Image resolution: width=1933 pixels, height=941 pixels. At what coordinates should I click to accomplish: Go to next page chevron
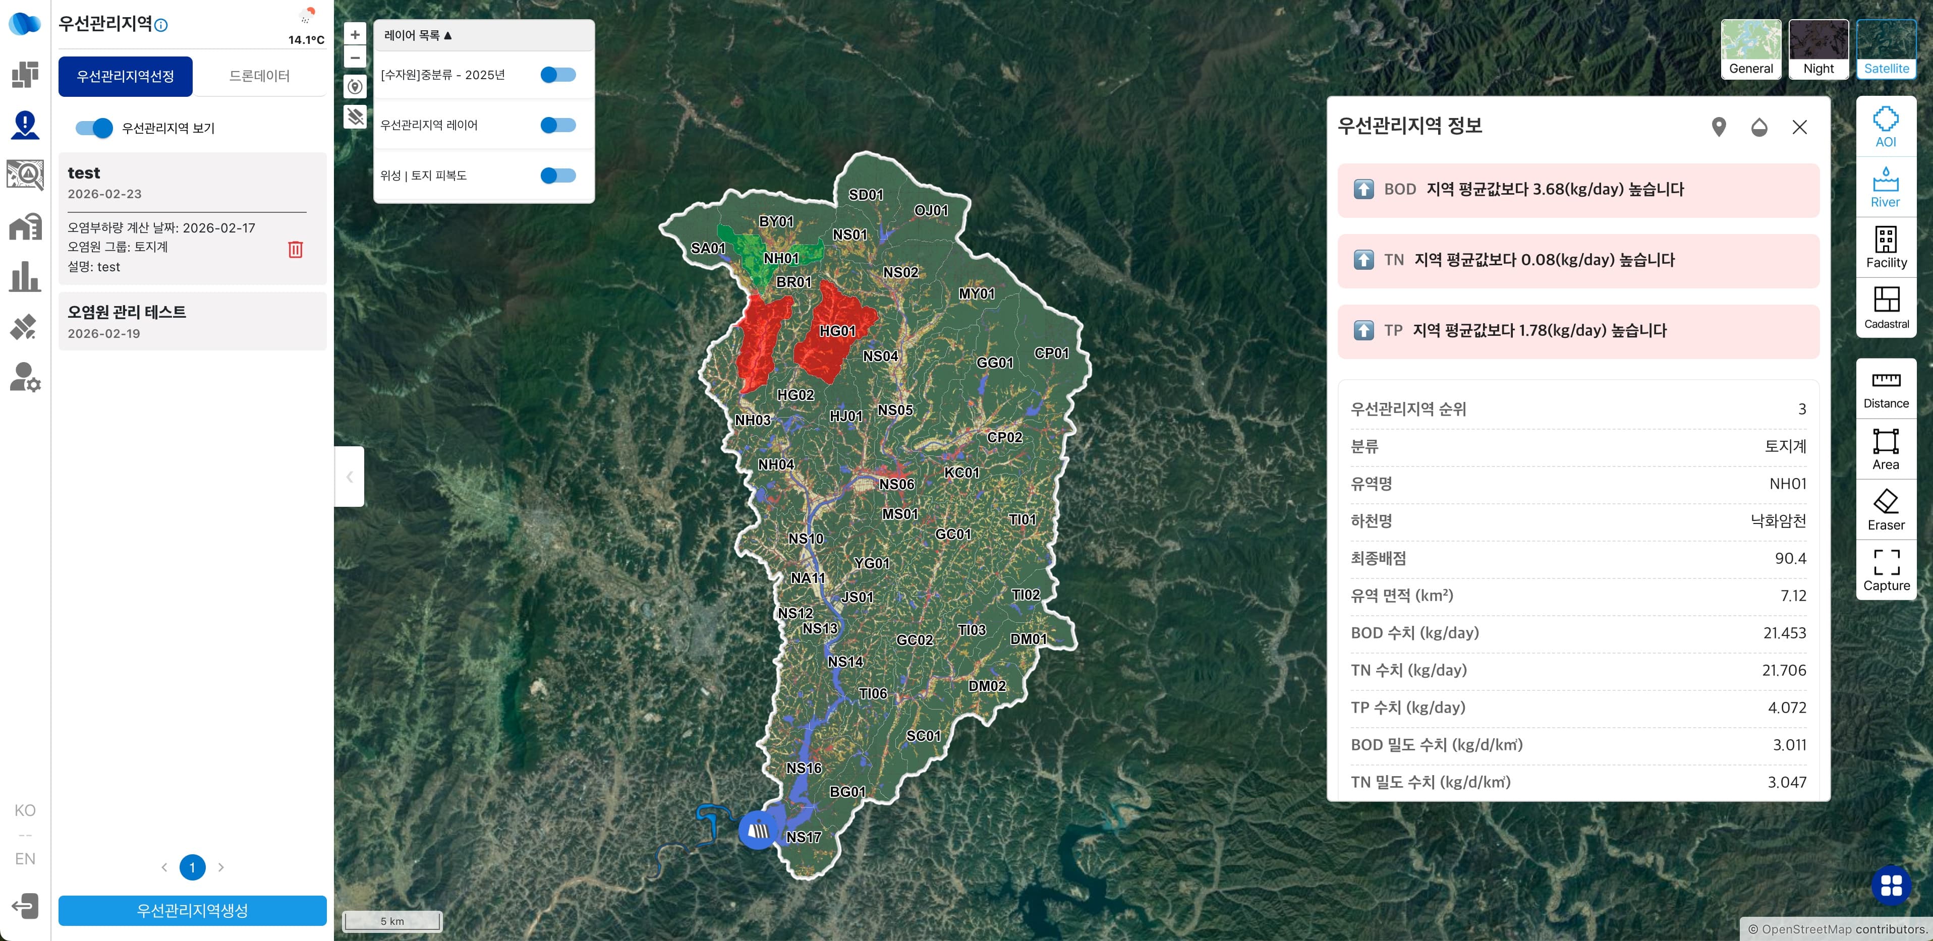(x=220, y=867)
